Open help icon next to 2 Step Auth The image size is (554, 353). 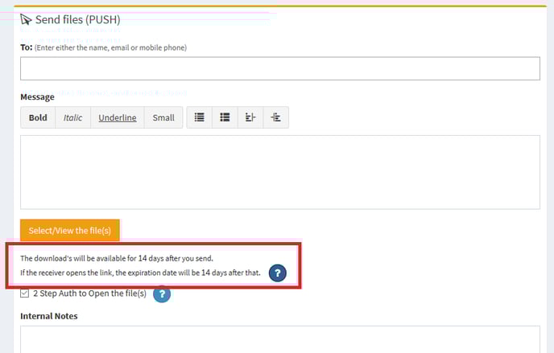tap(162, 294)
